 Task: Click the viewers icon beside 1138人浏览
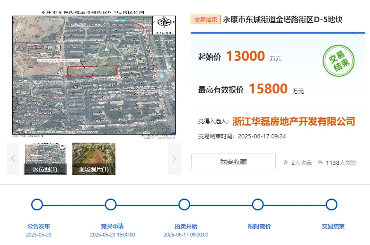320,163
